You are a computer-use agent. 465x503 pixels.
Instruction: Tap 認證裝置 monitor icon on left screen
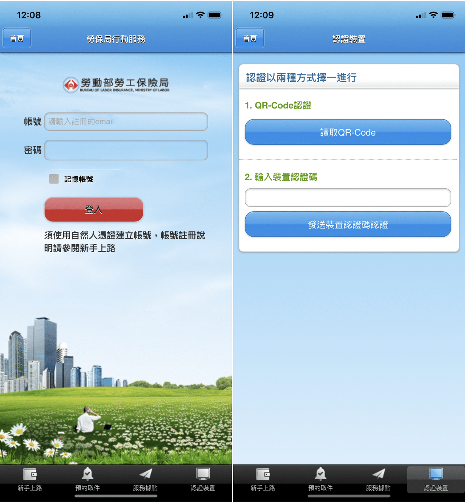pos(203,474)
